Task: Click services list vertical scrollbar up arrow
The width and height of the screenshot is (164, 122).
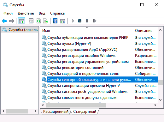Action: (x=160, y=30)
